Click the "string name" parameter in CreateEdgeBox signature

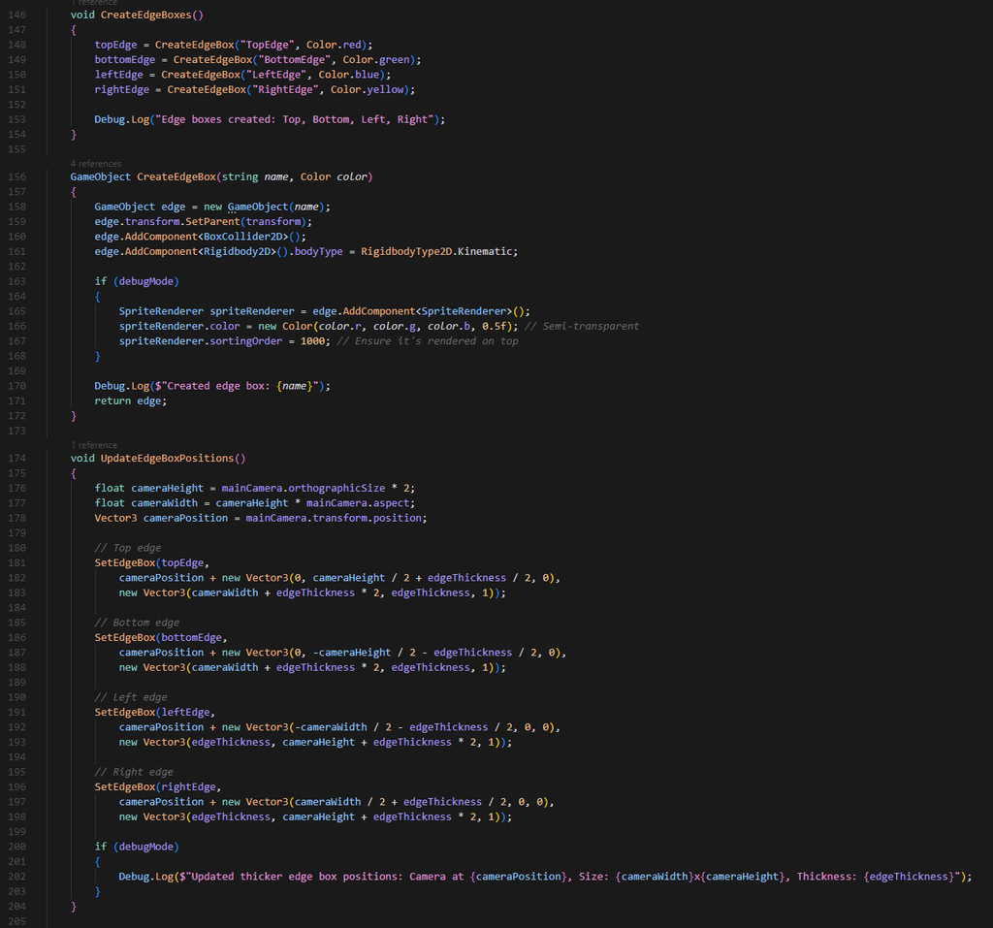tap(255, 176)
